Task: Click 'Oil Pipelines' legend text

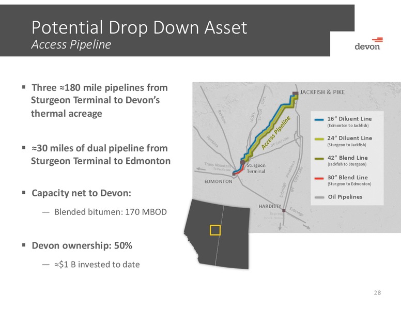Action: coord(345,197)
